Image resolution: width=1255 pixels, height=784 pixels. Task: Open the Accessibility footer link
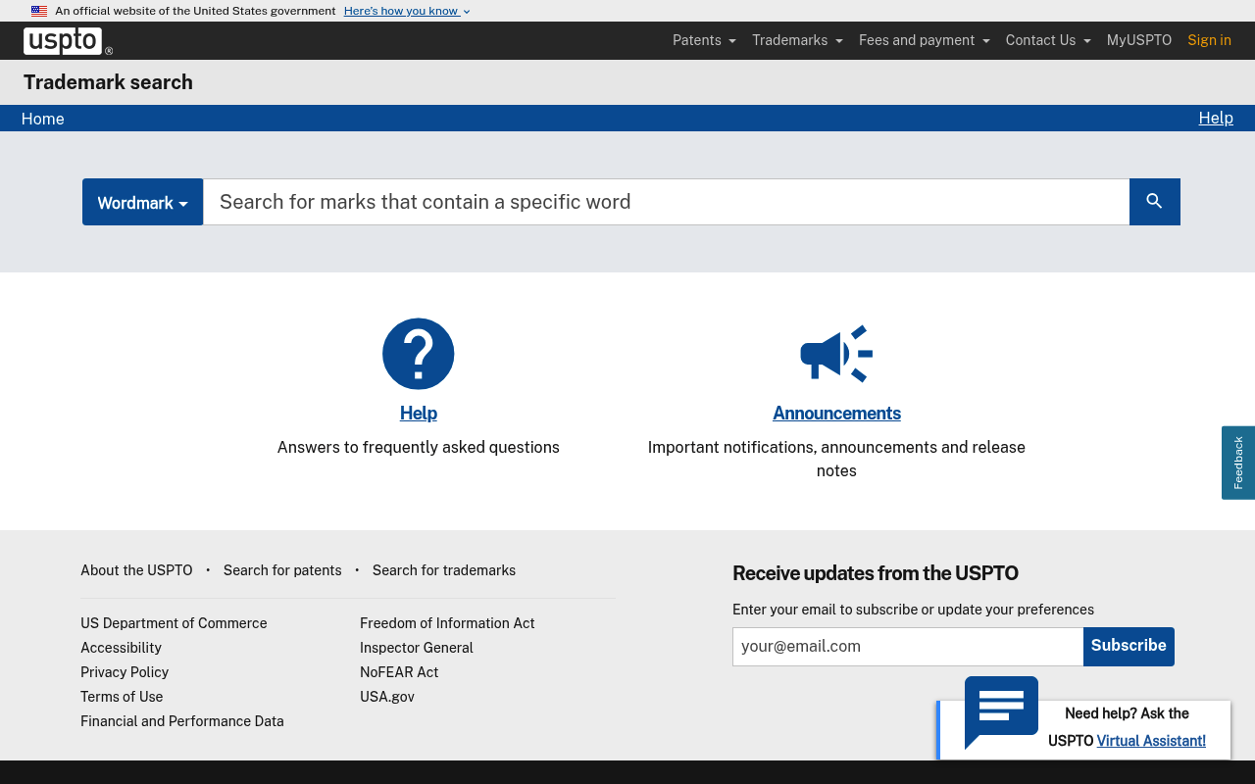click(x=121, y=648)
